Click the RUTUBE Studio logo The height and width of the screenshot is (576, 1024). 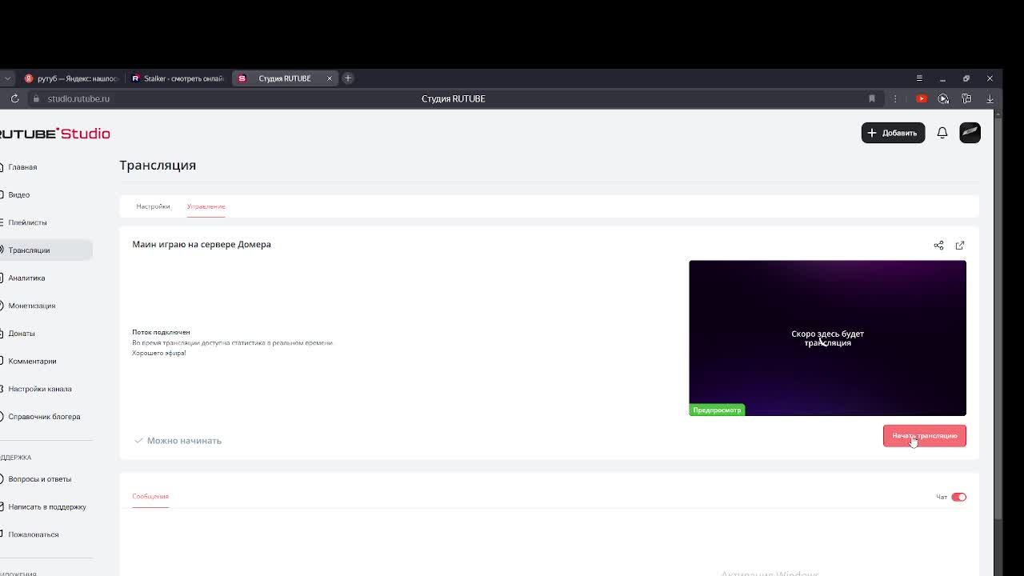point(54,134)
